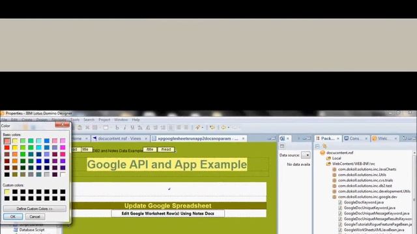Click the Bold formatting toolbar icon
The height and width of the screenshot is (234, 417).
117,127
